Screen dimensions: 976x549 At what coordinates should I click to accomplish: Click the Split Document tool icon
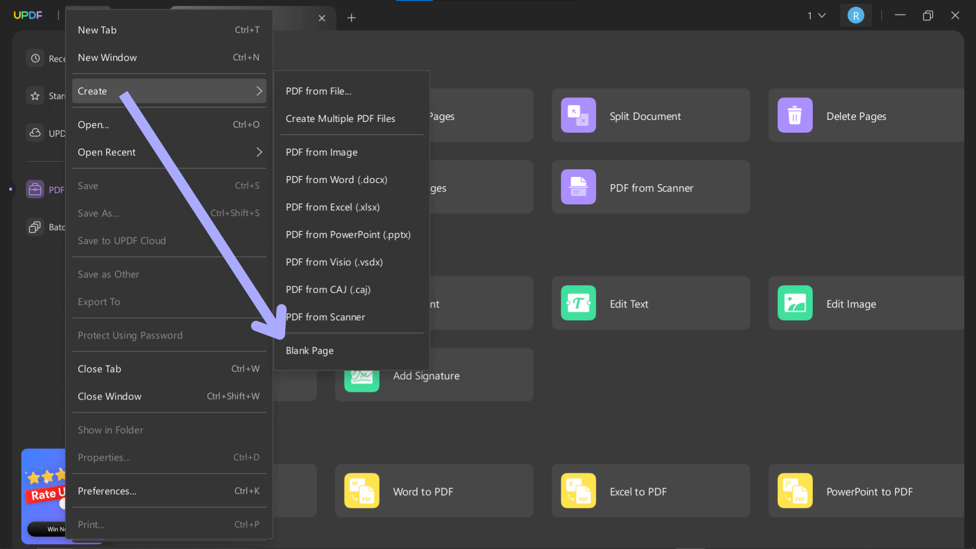coord(578,115)
